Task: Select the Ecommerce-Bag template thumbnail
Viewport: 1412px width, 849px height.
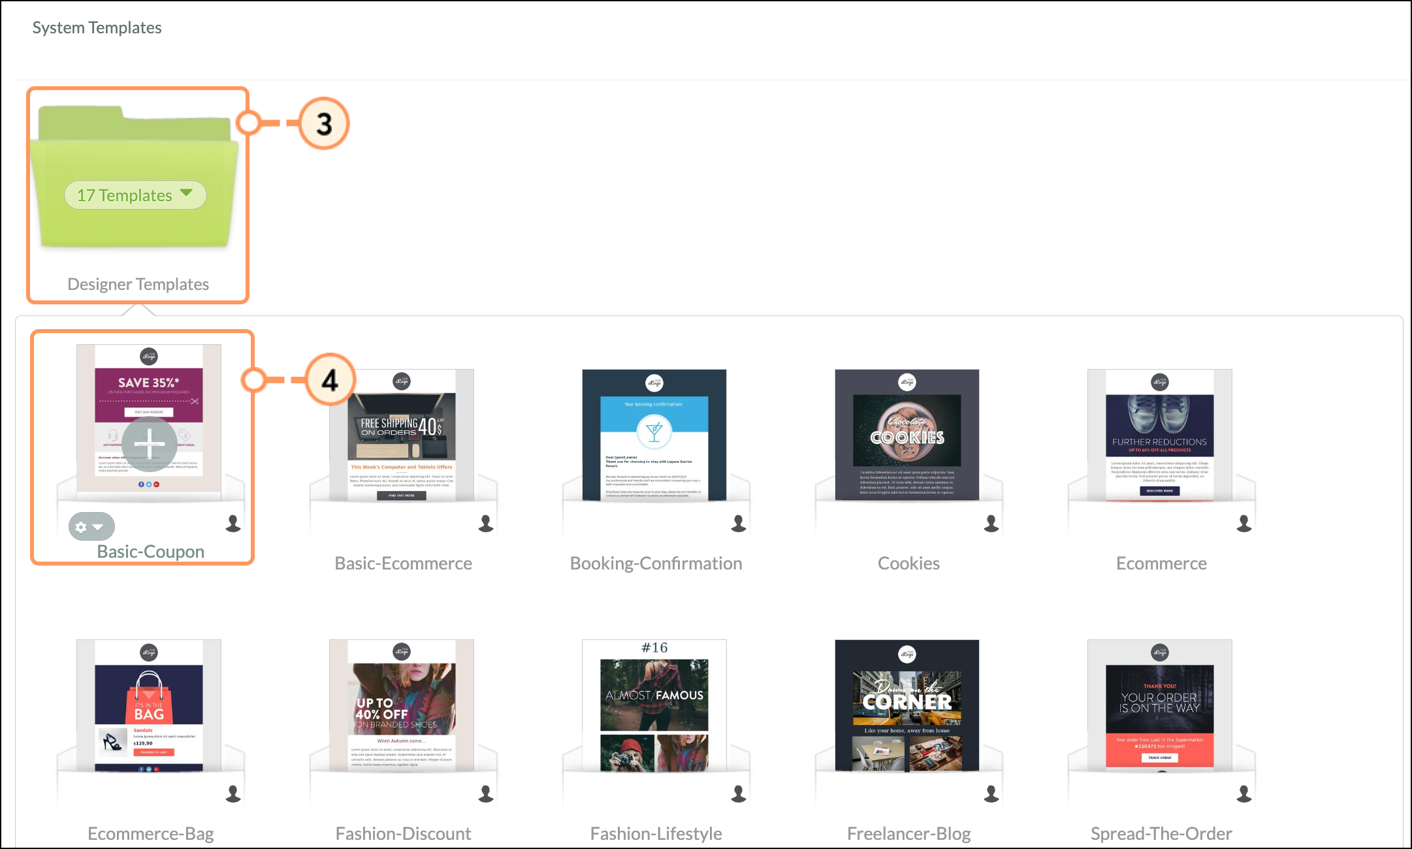Action: tap(149, 705)
